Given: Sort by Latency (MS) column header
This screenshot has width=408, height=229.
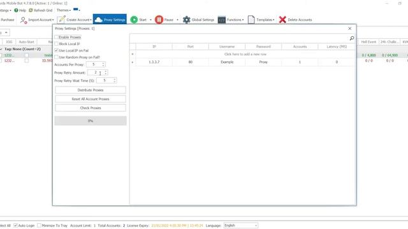Looking at the screenshot, I should point(337,46).
